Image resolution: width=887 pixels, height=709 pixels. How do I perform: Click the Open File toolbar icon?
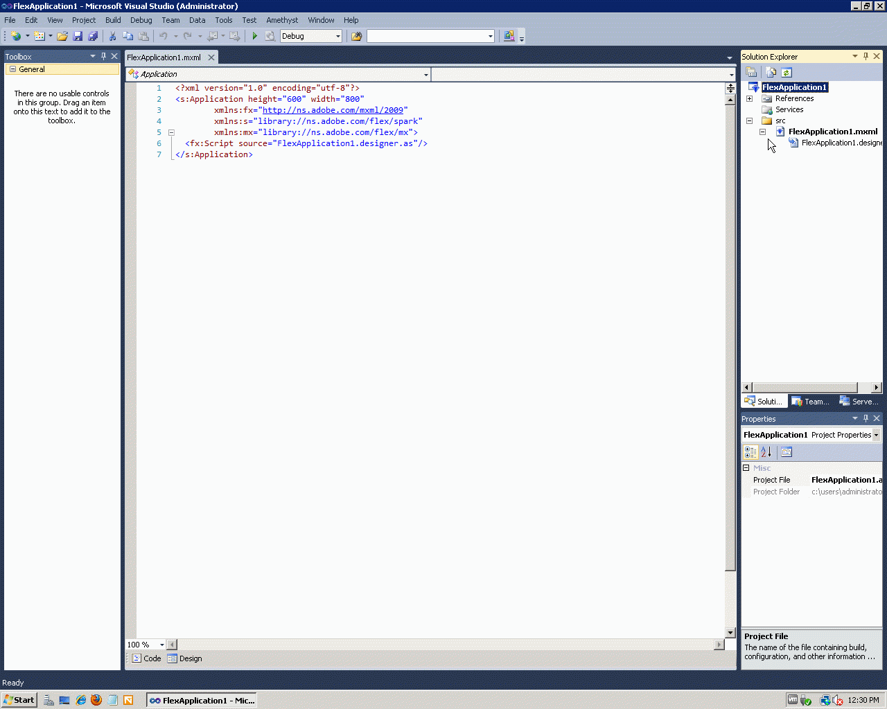click(x=62, y=36)
